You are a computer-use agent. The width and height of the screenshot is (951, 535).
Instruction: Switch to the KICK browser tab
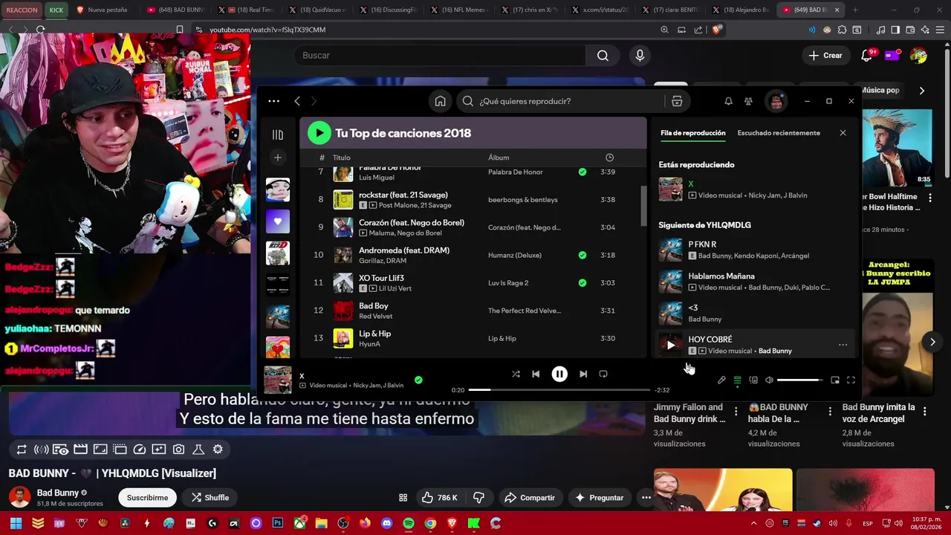point(56,10)
